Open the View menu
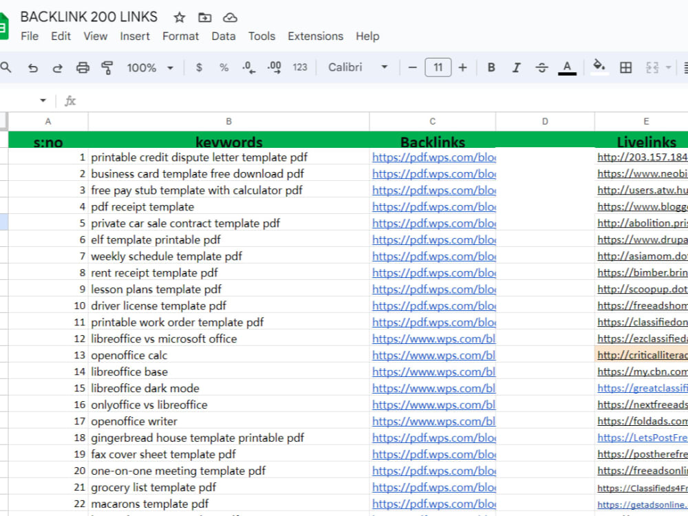The width and height of the screenshot is (688, 516). [x=95, y=36]
